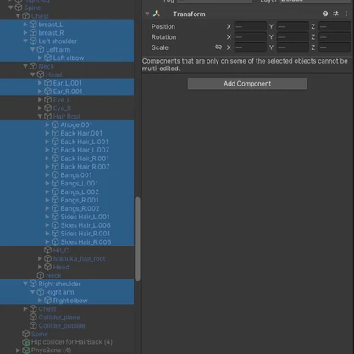Click the Collider_plane cube icon

33,318
